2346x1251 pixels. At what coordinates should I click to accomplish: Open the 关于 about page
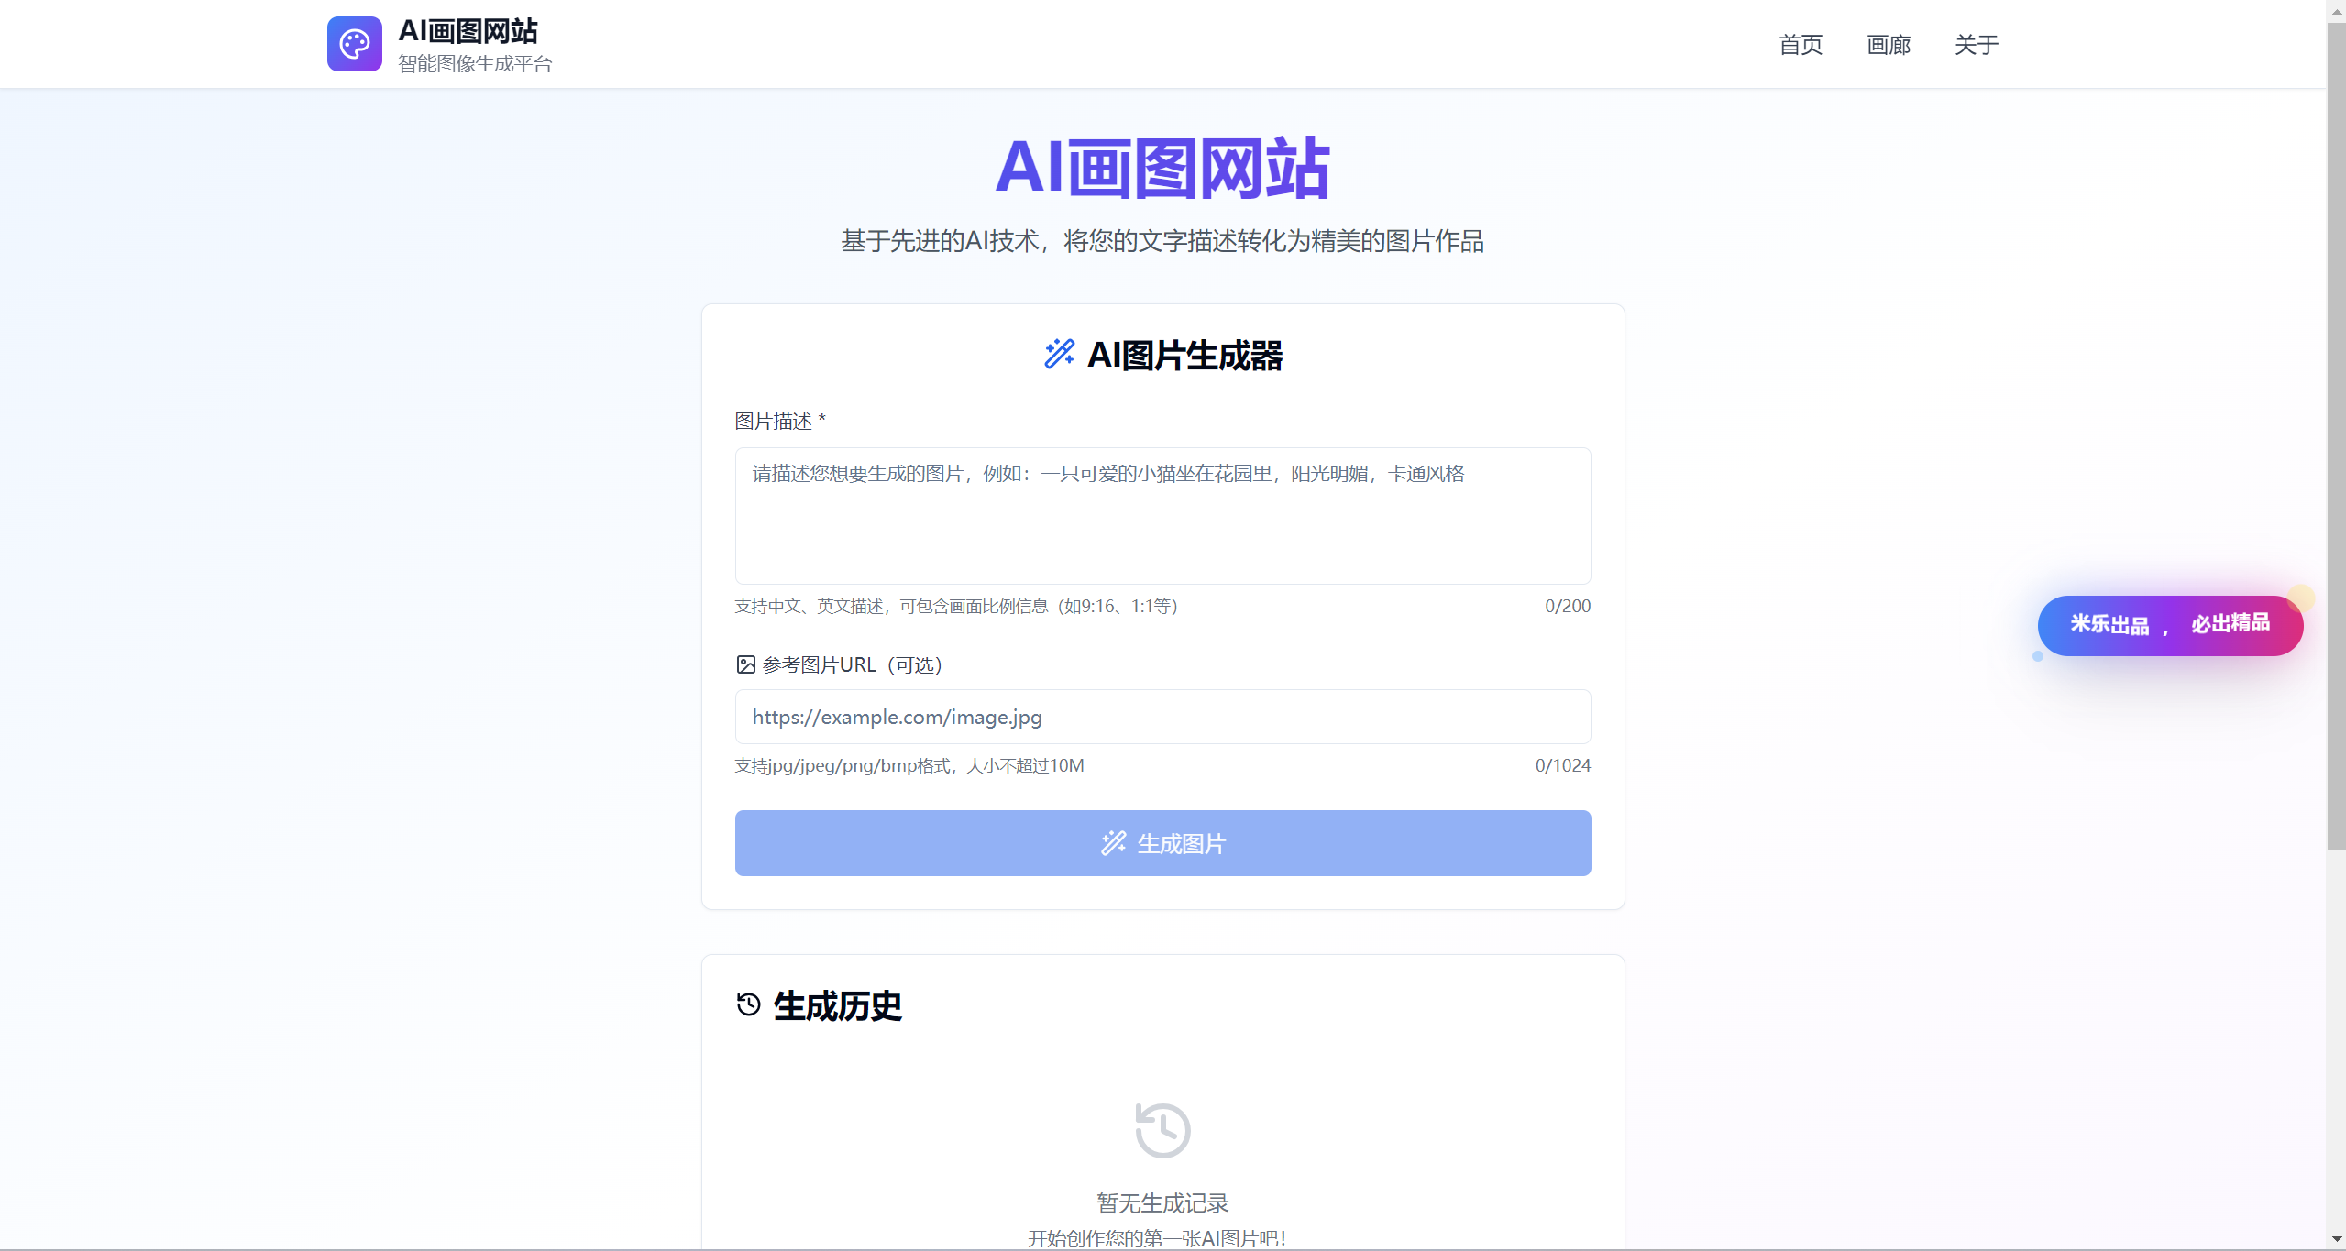1976,45
